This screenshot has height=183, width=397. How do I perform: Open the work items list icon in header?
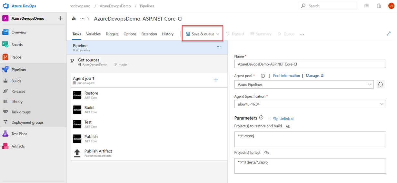[x=366, y=6]
